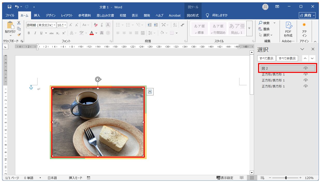Switch to the 校閲 tab
Viewport: 321px width, 183px height.
(123, 16)
